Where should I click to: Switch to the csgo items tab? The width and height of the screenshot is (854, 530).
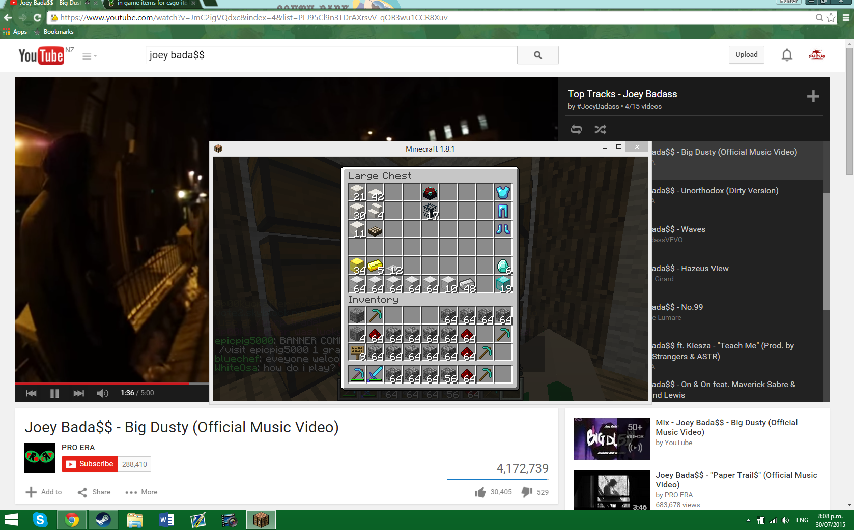click(152, 4)
